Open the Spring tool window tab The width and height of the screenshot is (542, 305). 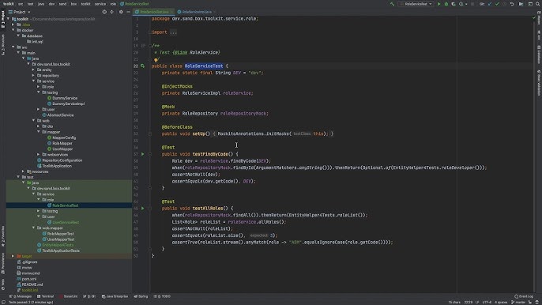point(141,296)
